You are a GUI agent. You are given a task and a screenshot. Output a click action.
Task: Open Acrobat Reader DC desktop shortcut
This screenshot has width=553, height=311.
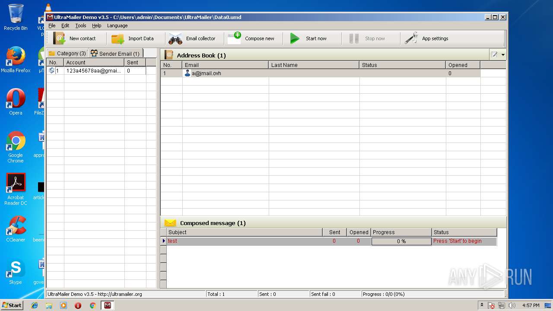(x=16, y=189)
